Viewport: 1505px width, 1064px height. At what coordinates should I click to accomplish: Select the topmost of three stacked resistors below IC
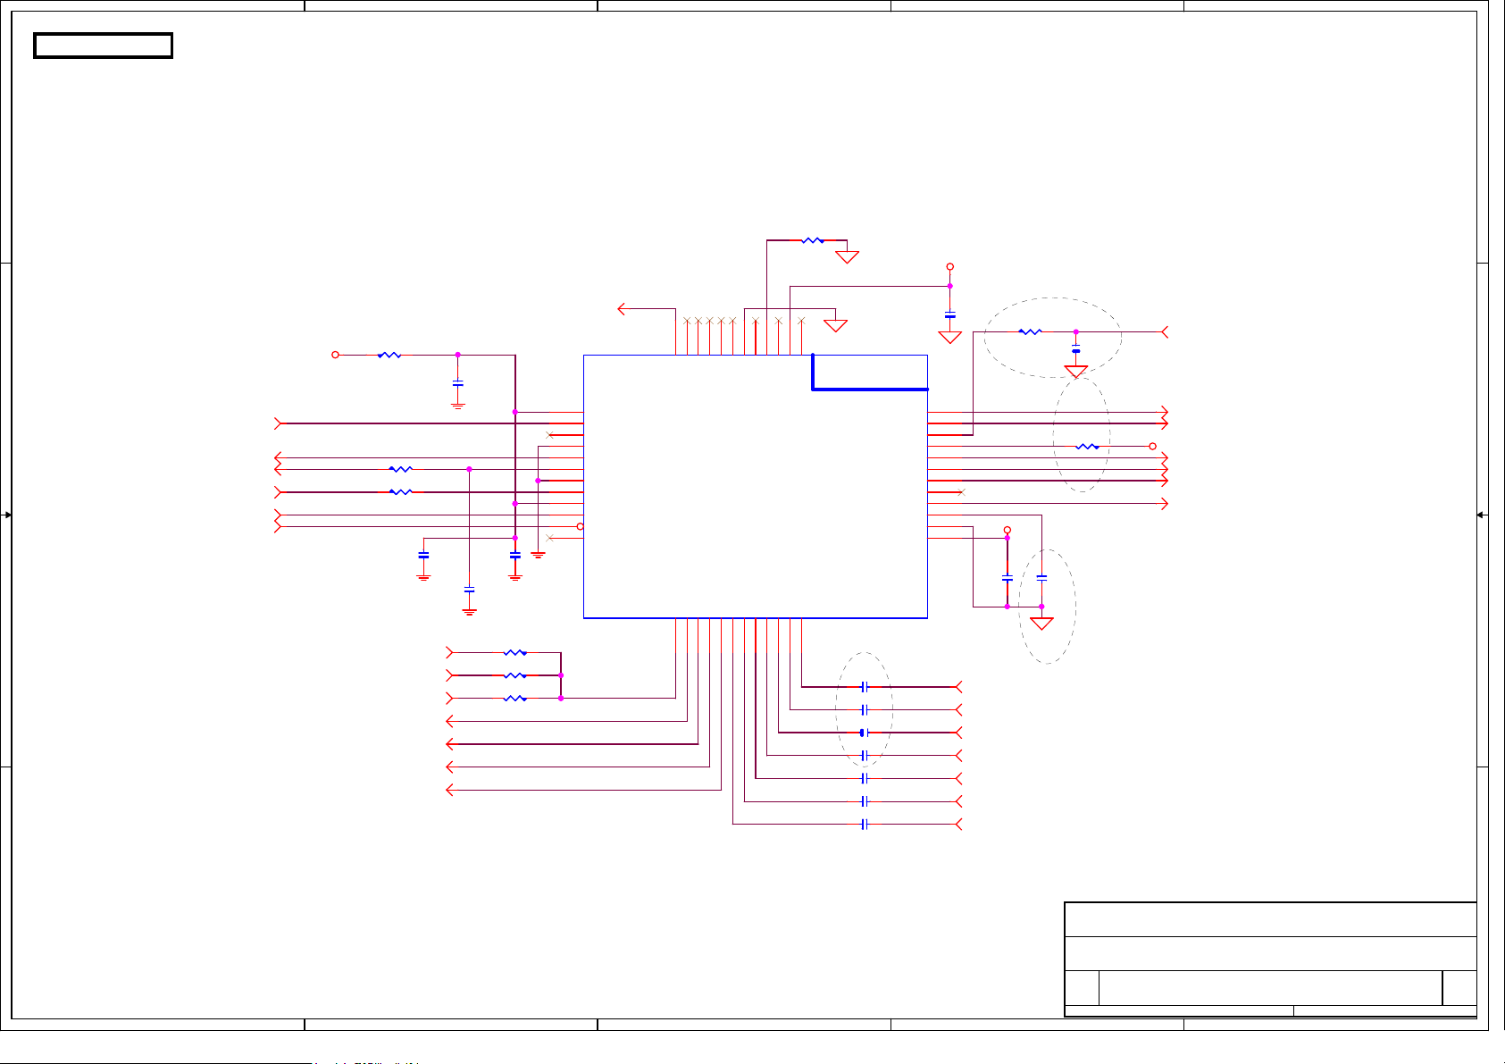coord(515,653)
